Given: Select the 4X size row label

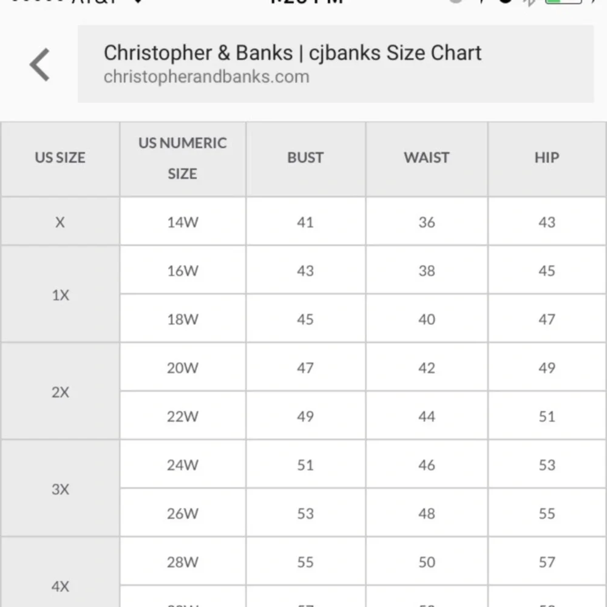Looking at the screenshot, I should 60,586.
